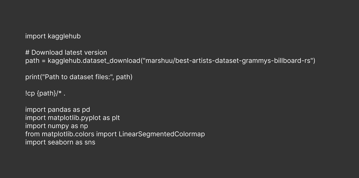
Task: Click the "marshuu/best-artists-dataset-grammys-billboard-rs" string
Action: [x=229, y=61]
